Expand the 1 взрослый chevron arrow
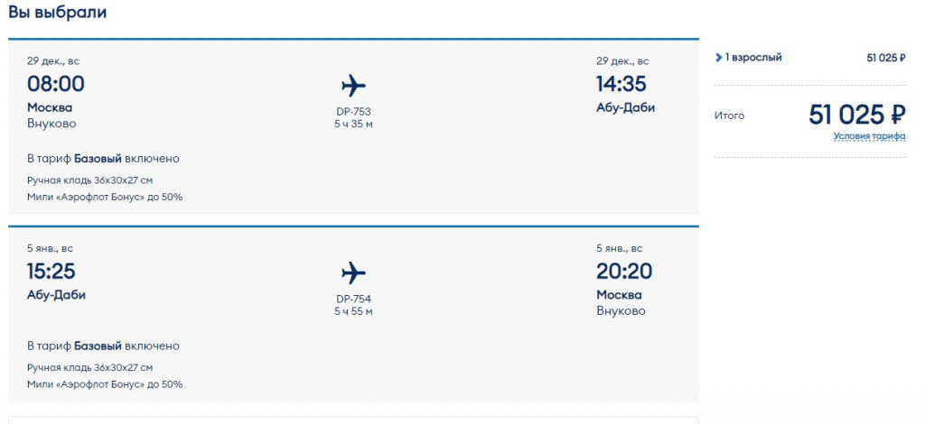This screenshot has height=424, width=925. click(718, 58)
